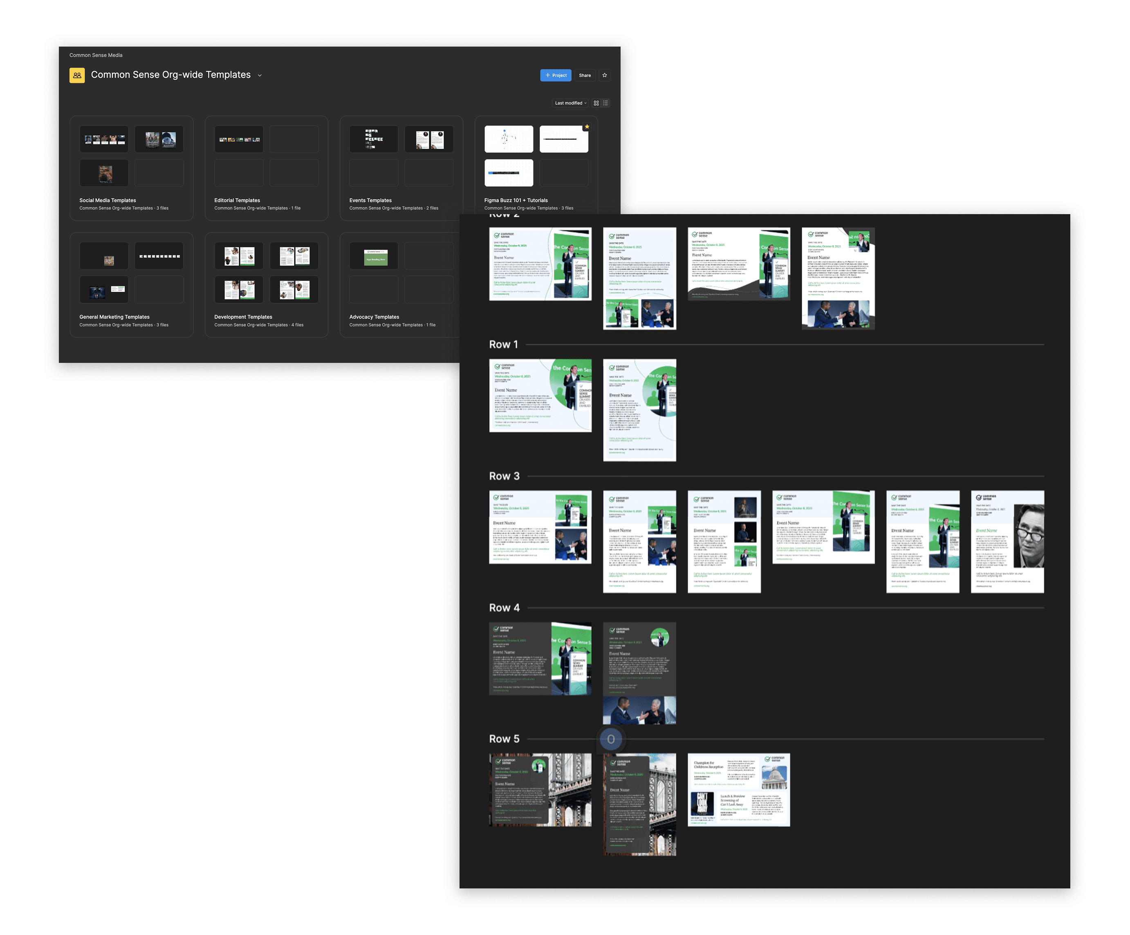Click the circular cursor badge near Row 5
Viewport: 1130px width, 935px height.
click(x=611, y=739)
